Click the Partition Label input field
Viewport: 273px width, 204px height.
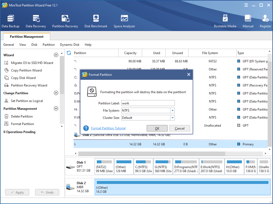pyautogui.click(x=148, y=103)
